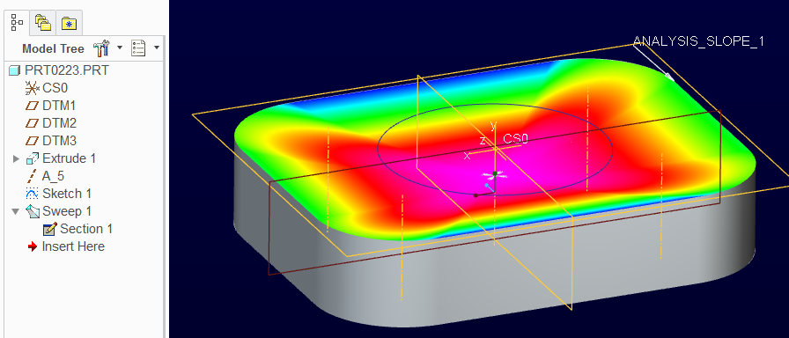Click the PRT0223.PRT part cube icon
This screenshot has width=789, height=338.
point(15,71)
